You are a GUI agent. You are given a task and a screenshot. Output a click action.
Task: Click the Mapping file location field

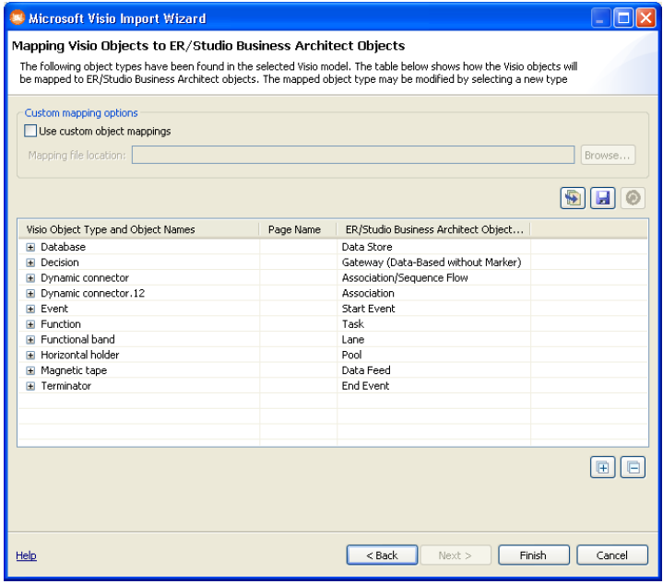coord(353,155)
